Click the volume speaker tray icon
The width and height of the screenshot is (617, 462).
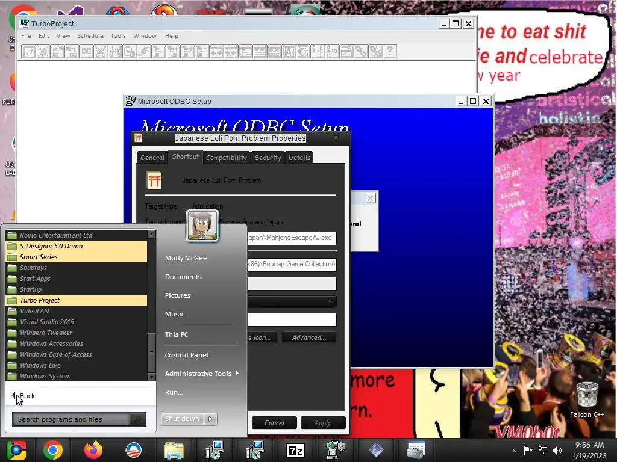point(557,450)
